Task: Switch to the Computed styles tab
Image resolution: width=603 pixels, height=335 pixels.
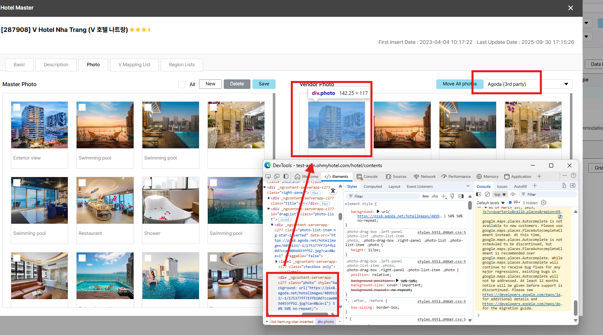Action: [373, 186]
